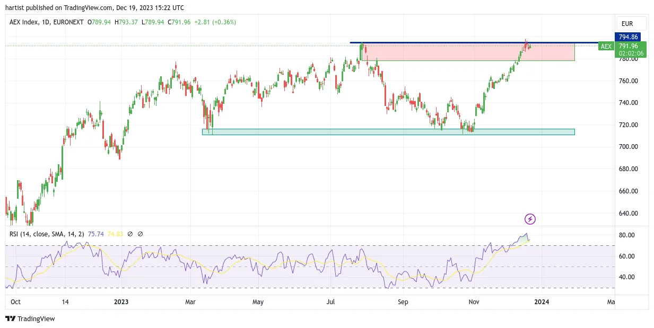This screenshot has width=654, height=328.
Task: Open the RSI (14, close, SMA, 14, 2) legend
Action: click(57, 234)
